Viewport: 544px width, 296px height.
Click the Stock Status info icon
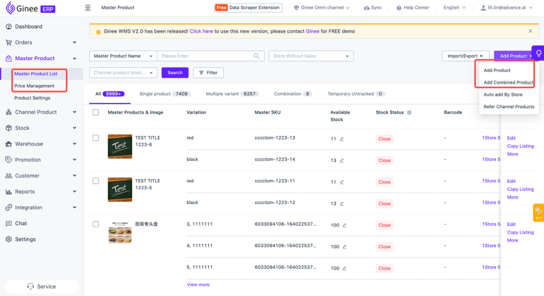pyautogui.click(x=410, y=113)
